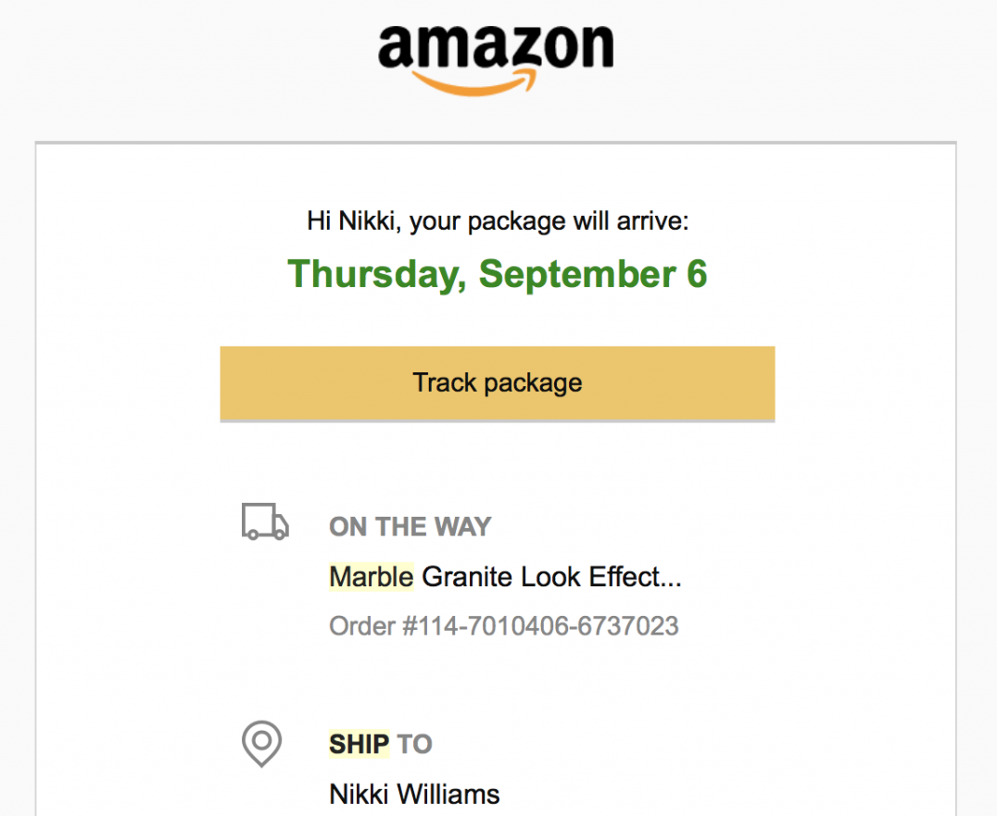Screen dimensions: 997x816
Task: Open the Marble Granite Look Effect item
Action: (505, 577)
